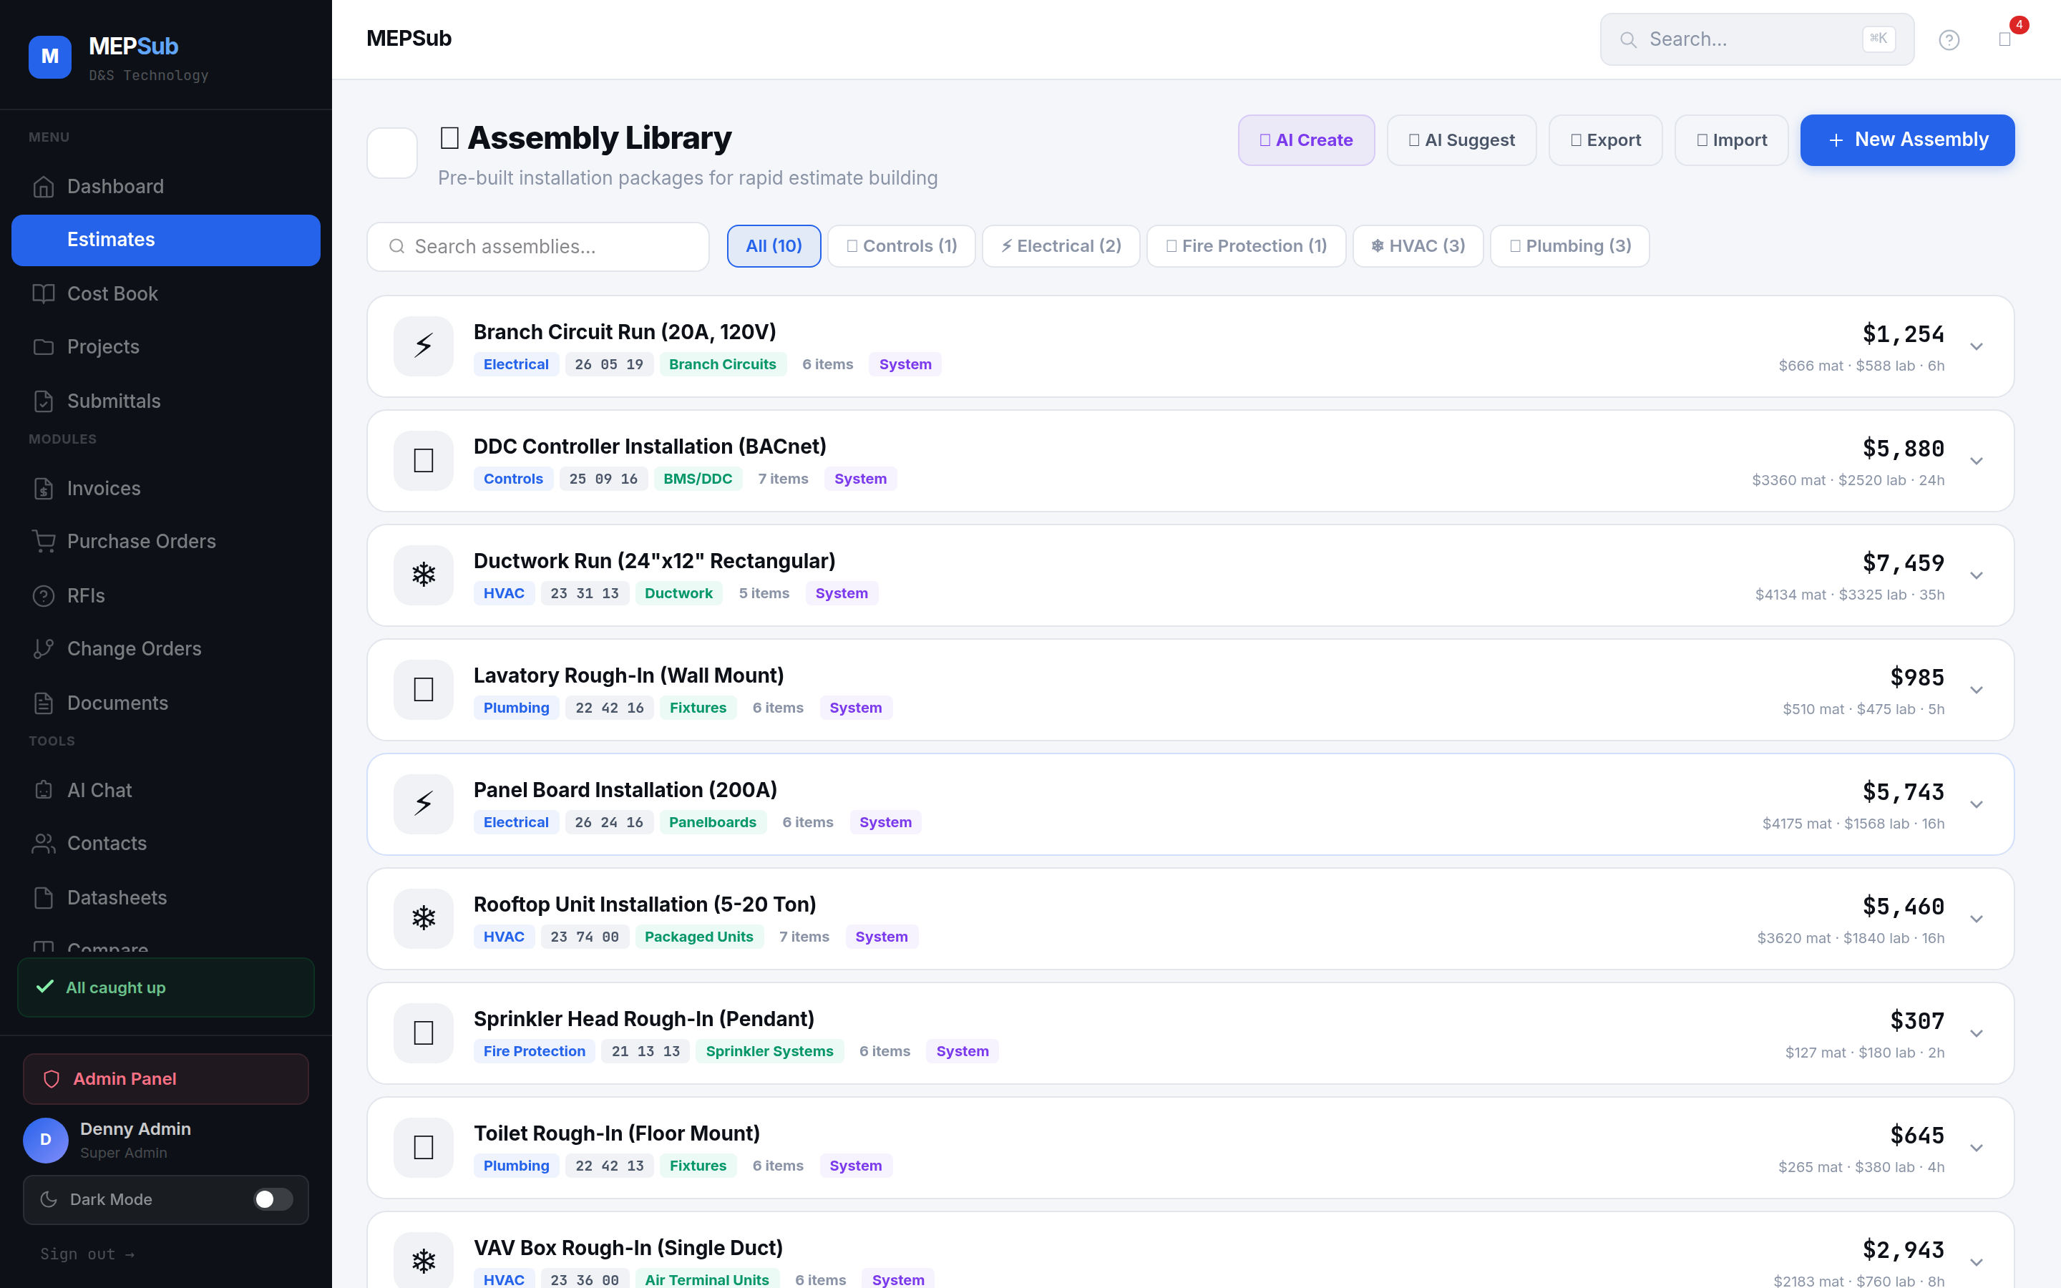The width and height of the screenshot is (2061, 1288).
Task: Switch to the HVAC (3) filter tab
Action: coord(1416,245)
